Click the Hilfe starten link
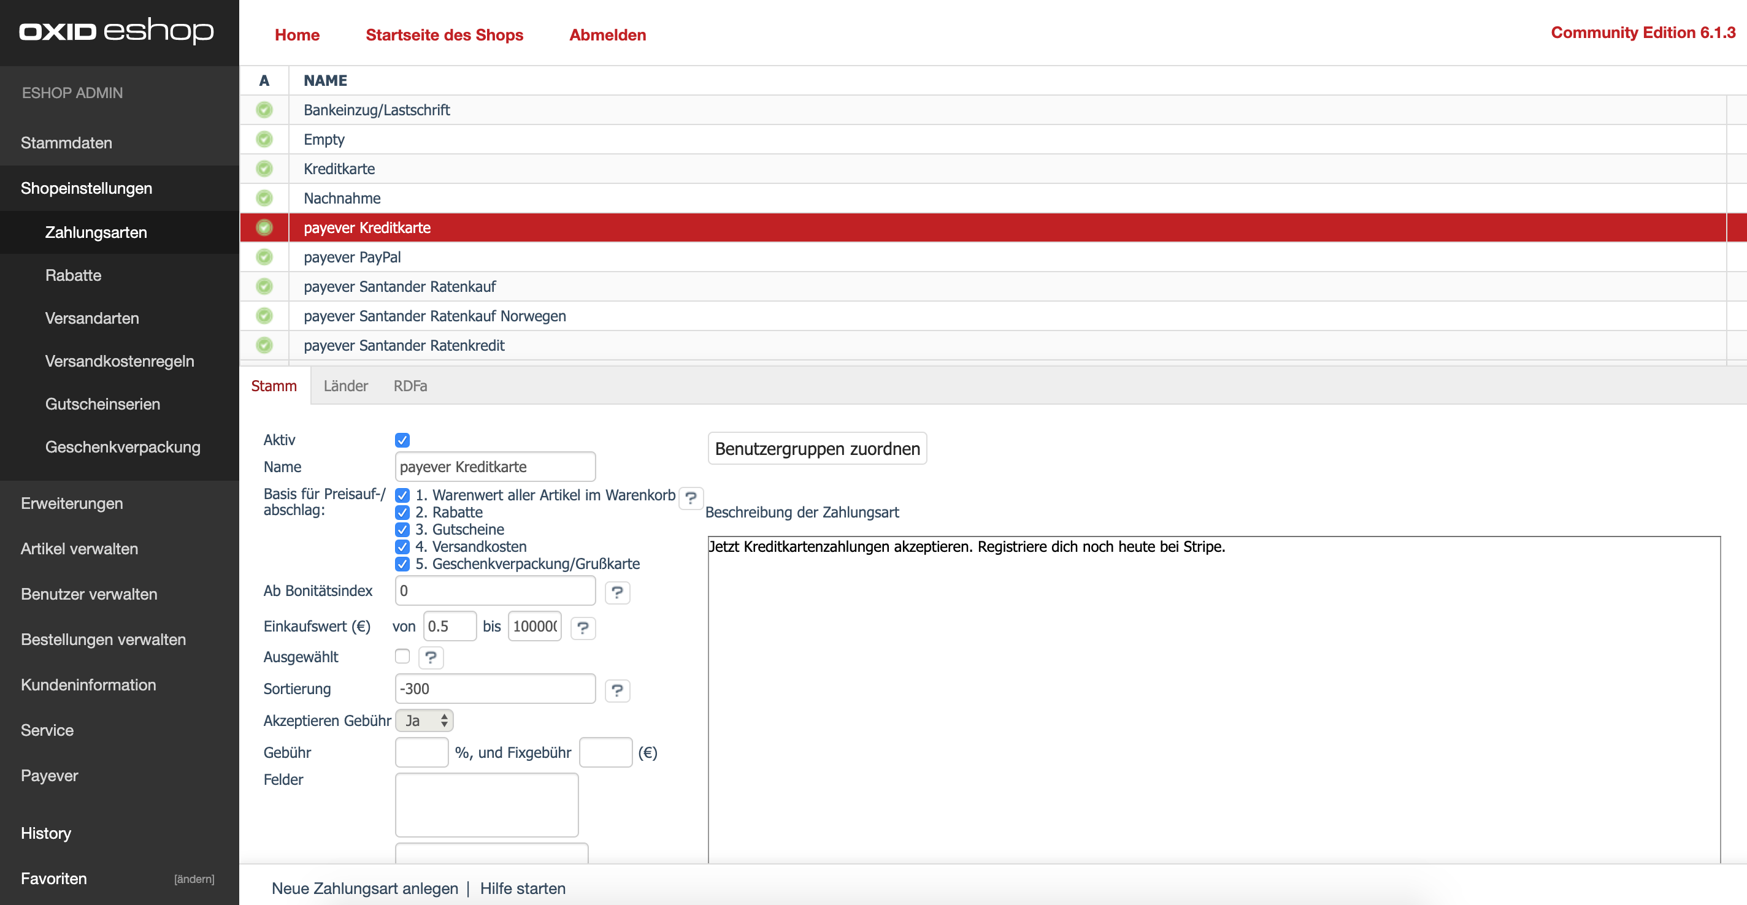Screen dimensions: 1747x905 point(523,888)
